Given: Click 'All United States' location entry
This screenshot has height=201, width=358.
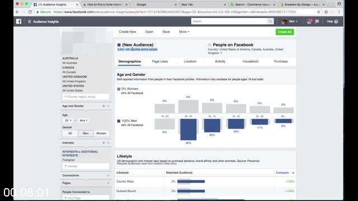Looking at the screenshot, I should click(x=73, y=90).
